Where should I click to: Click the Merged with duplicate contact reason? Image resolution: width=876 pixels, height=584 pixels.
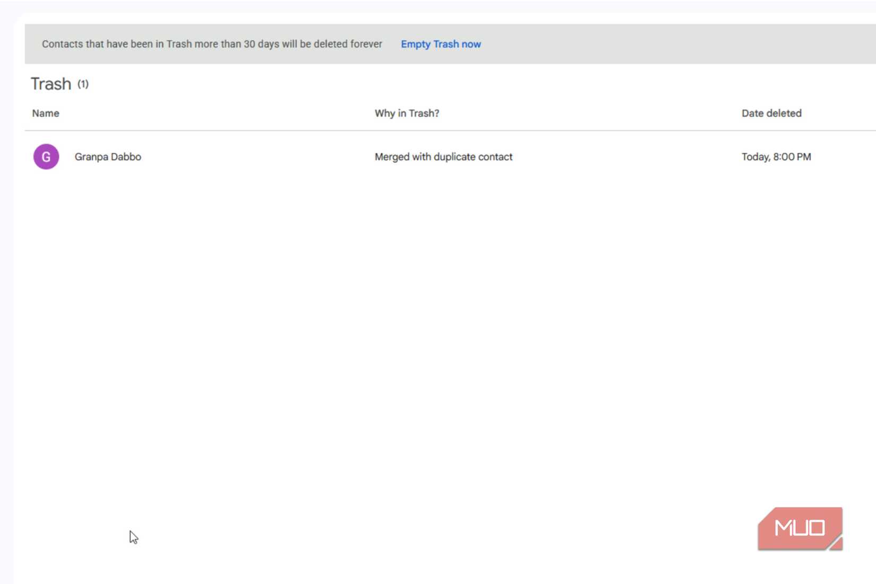point(443,157)
